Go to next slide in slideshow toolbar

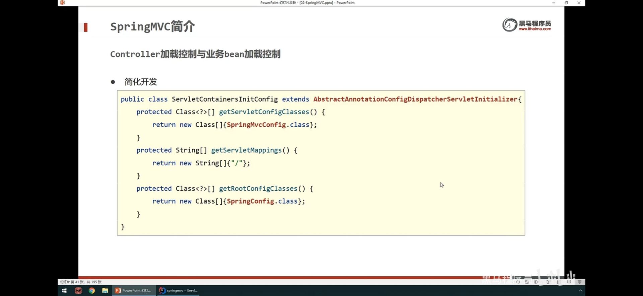[536, 282]
